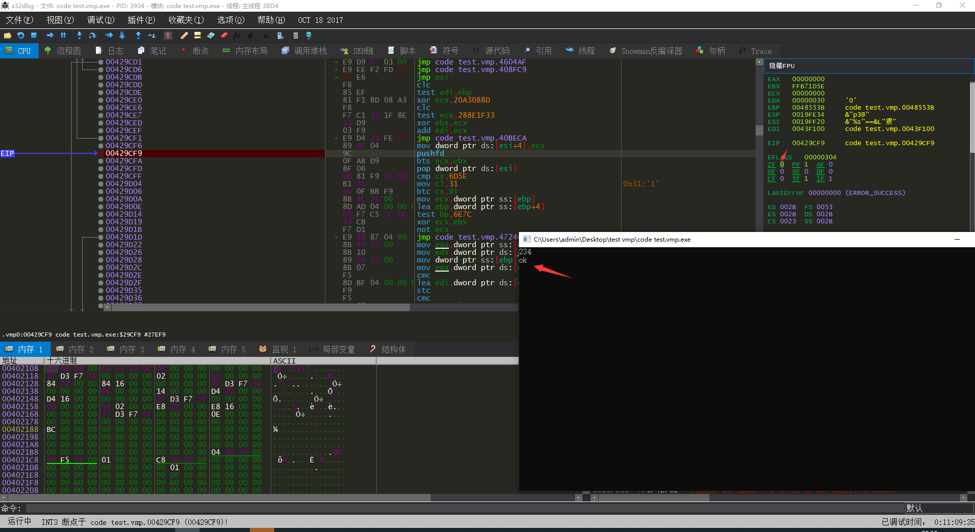Select the TF flag value
975x532 pixels.
point(806,179)
